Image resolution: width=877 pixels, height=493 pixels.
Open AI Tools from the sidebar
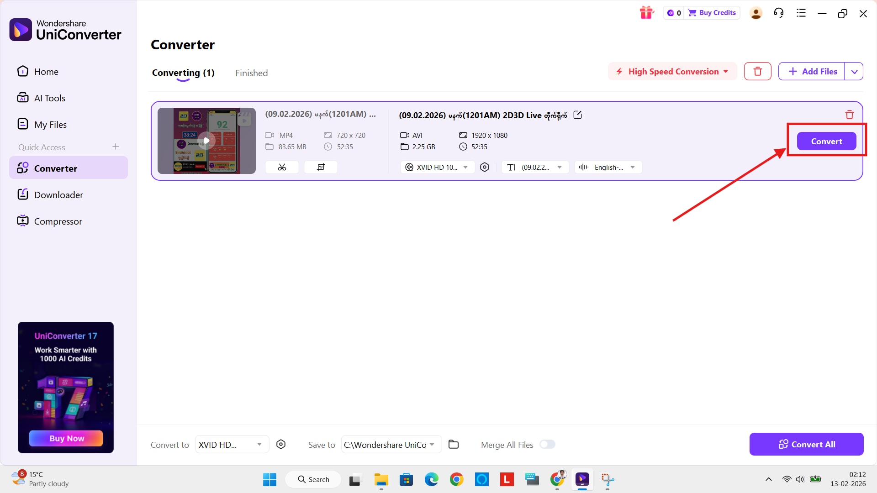point(49,98)
